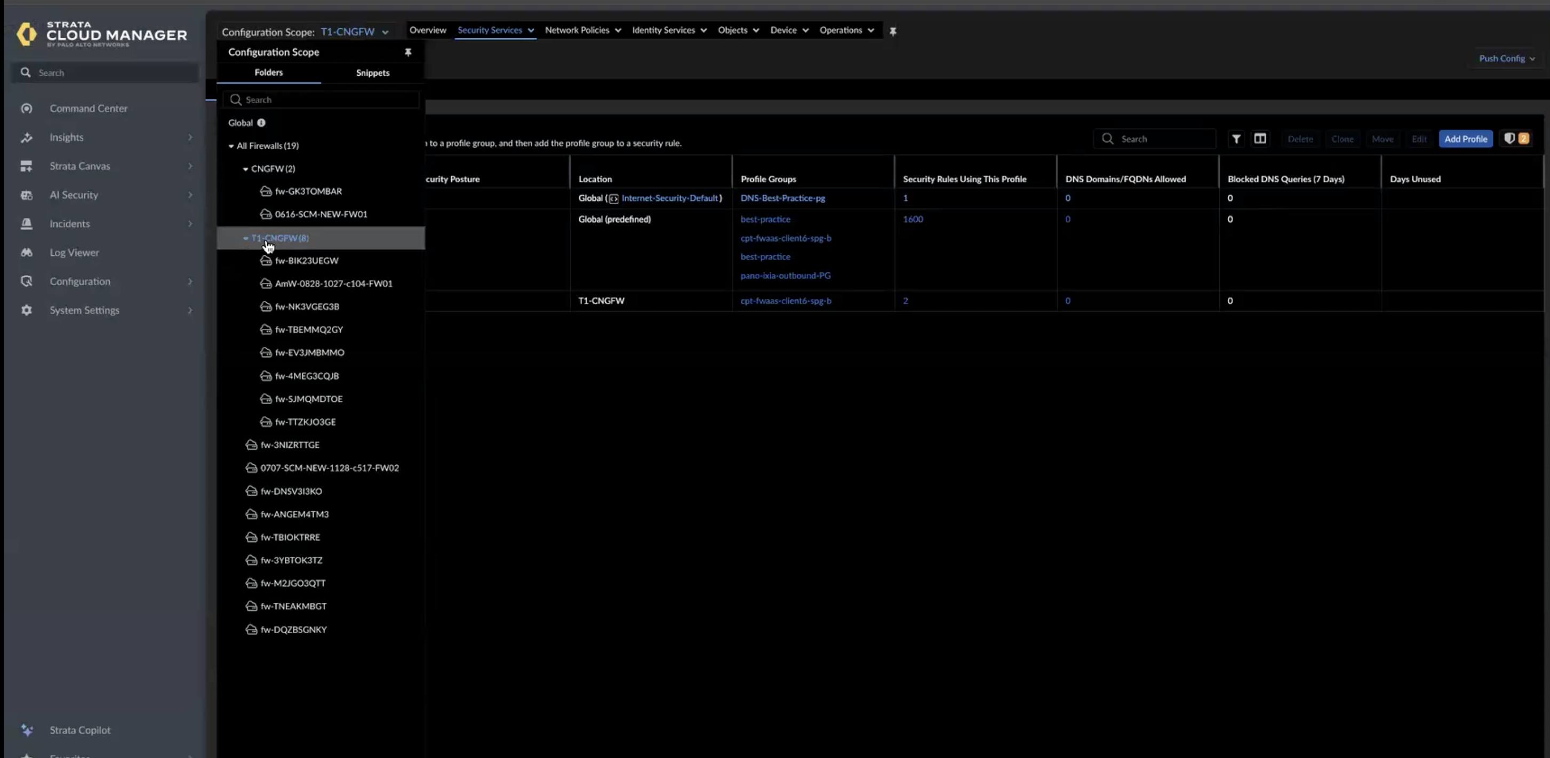1550x758 pixels.
Task: Open Command Center in the sidebar
Action: pos(89,108)
